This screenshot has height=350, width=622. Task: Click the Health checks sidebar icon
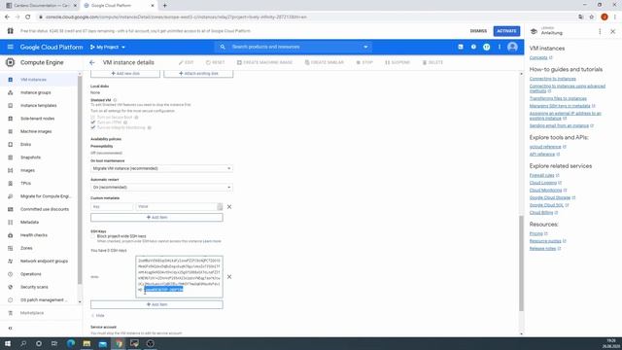click(x=11, y=235)
